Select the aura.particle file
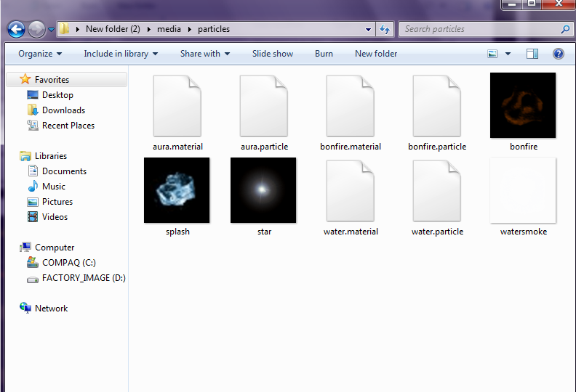 264,113
